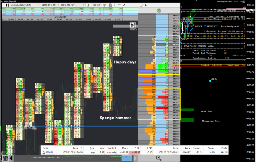Screen dimensions: 256x162
Task: Click the pop-out arrow icon at bottom
Action: point(159,158)
